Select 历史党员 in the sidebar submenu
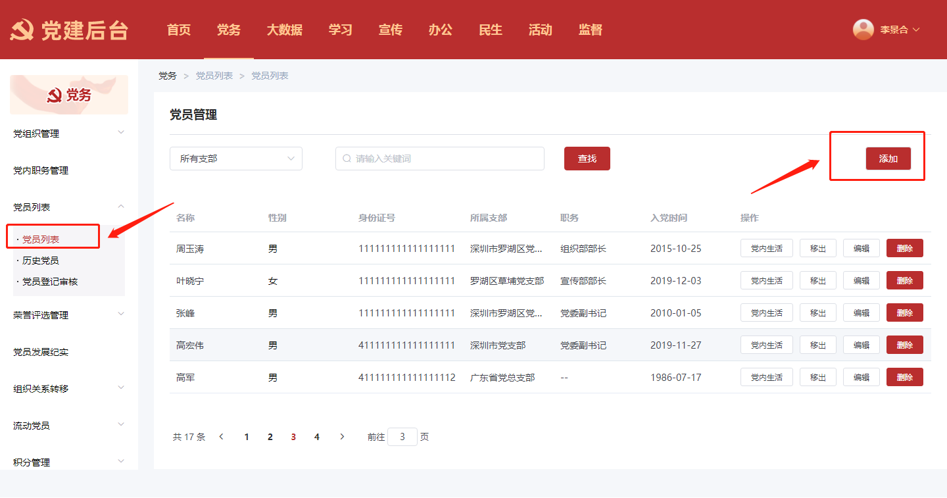947x498 pixels. tap(41, 261)
